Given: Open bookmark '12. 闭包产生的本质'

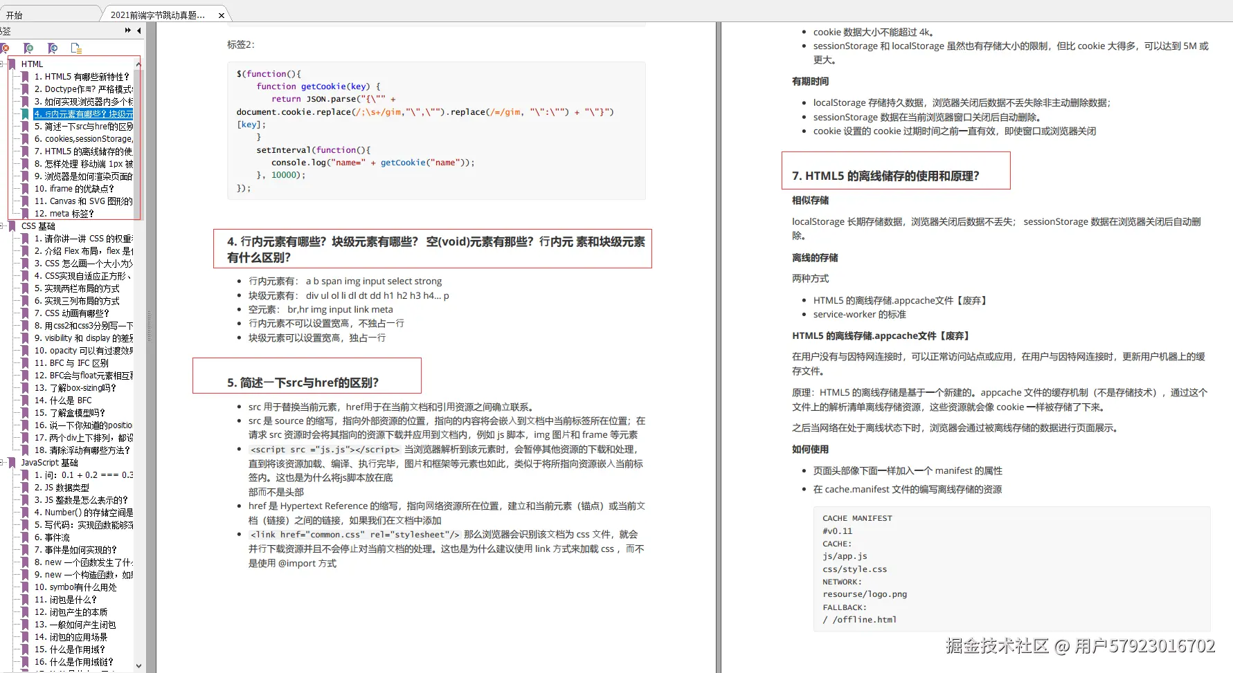Looking at the screenshot, I should coord(71,612).
